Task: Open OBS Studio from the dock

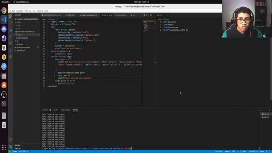Action: pos(4,94)
